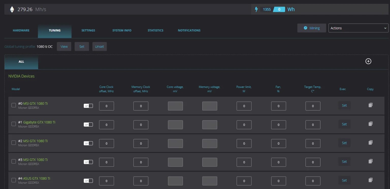View the global tuning profile
This screenshot has width=390, height=189.
[64, 46]
